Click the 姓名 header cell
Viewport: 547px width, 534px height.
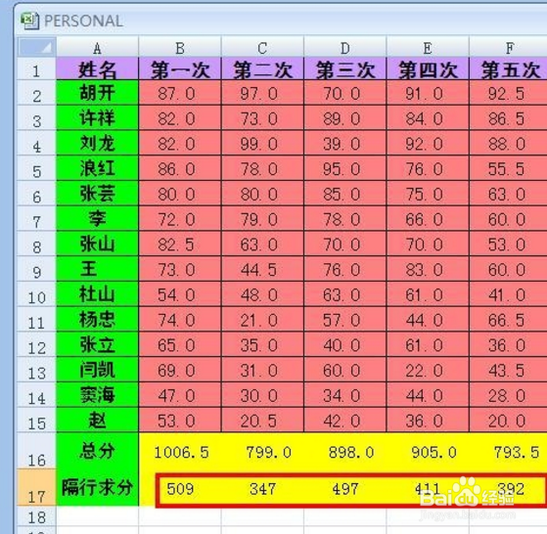(97, 69)
